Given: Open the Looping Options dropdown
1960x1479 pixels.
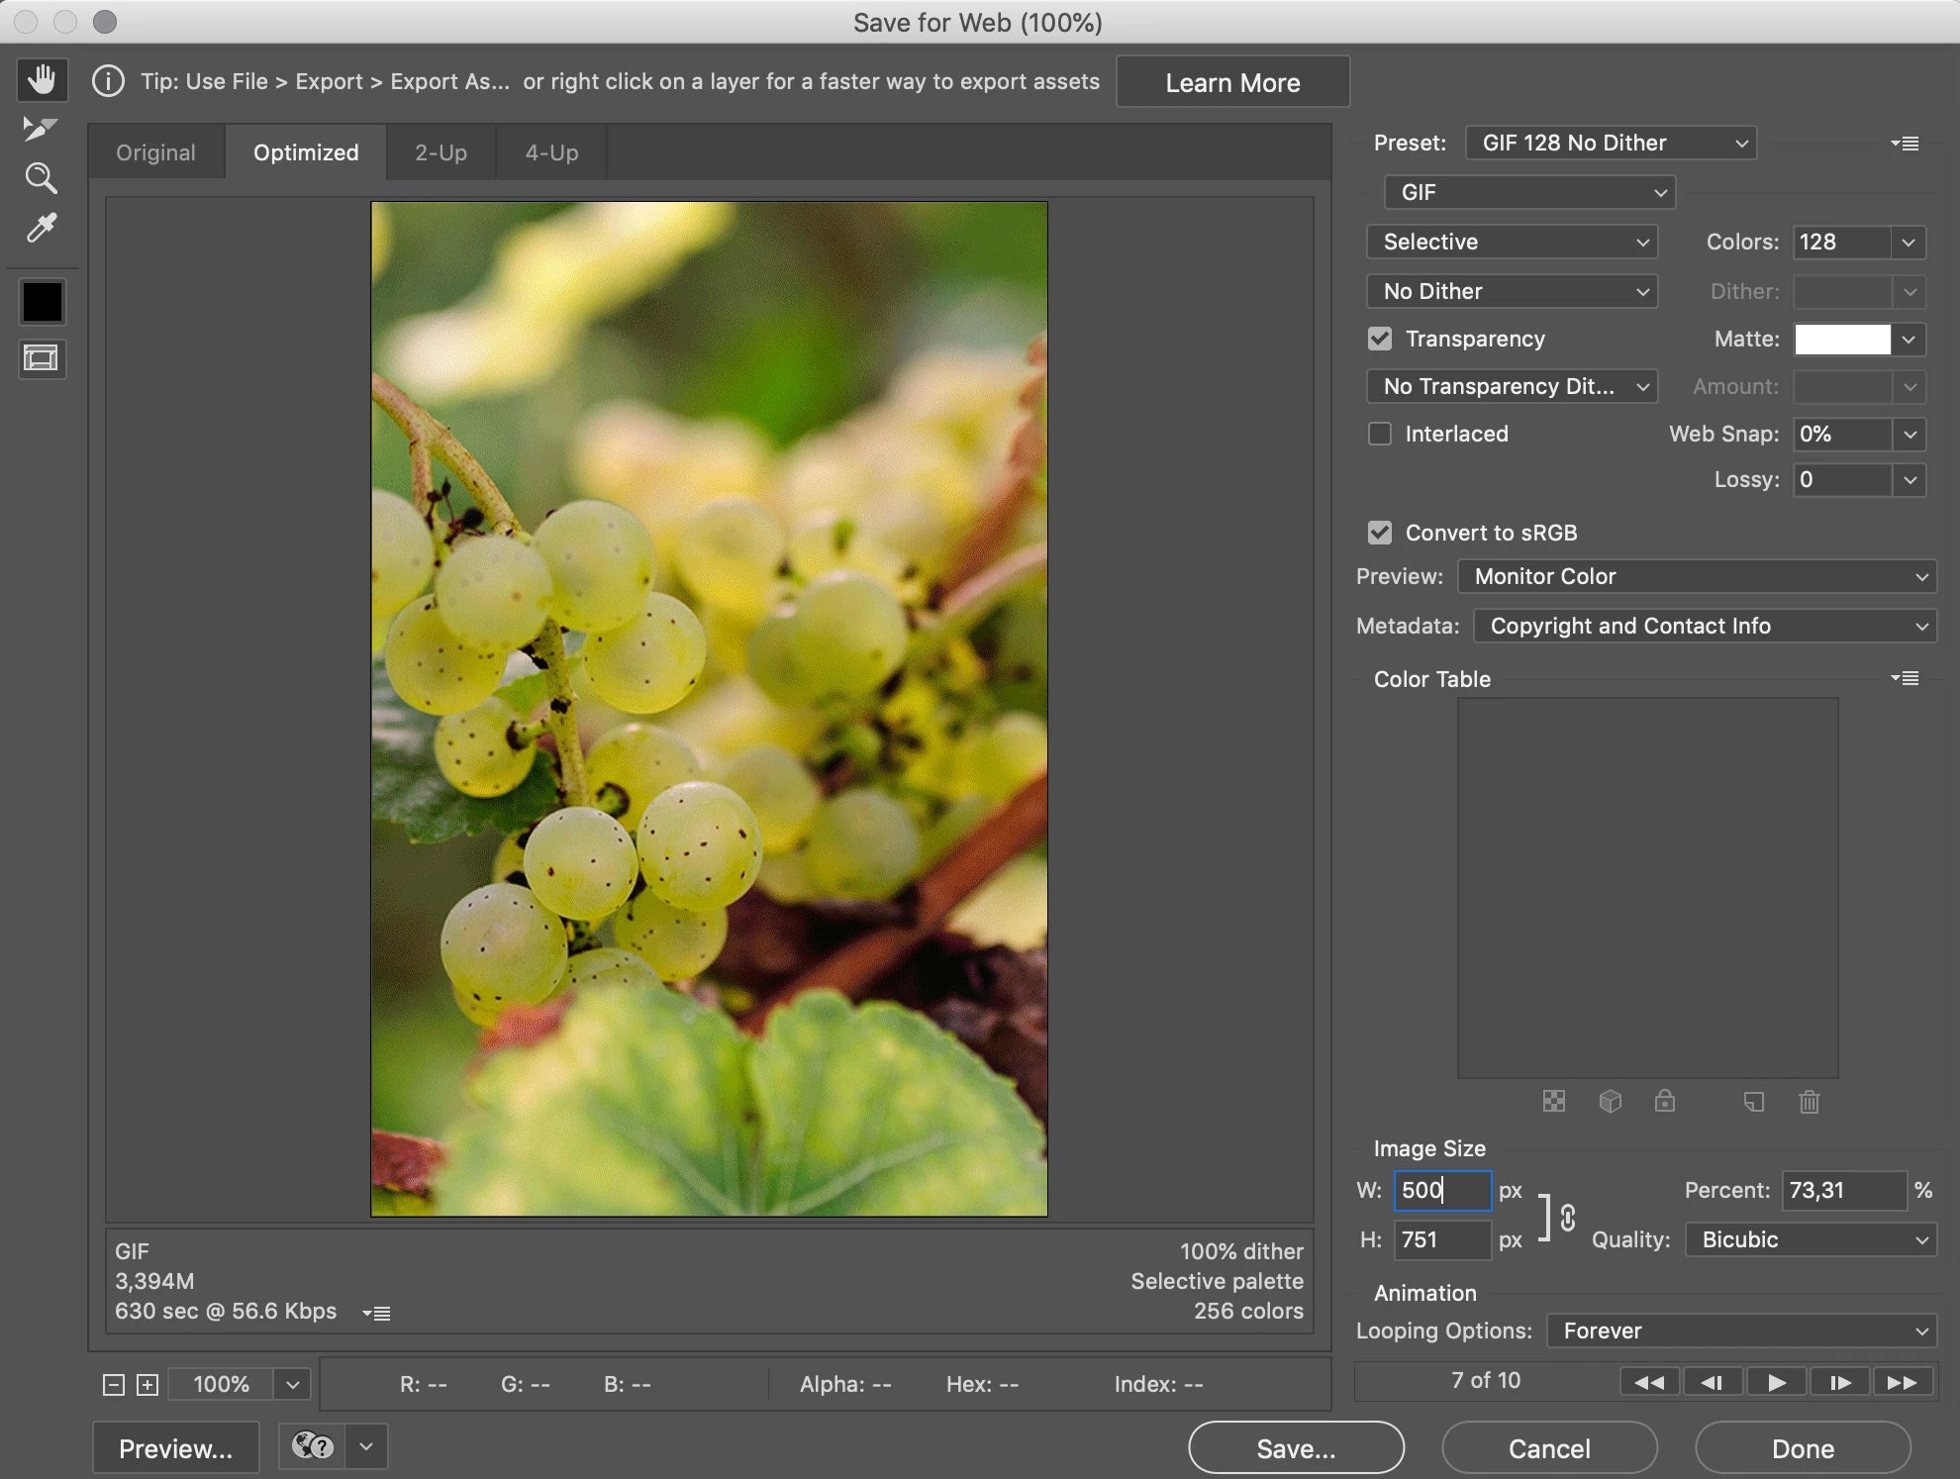Looking at the screenshot, I should [1741, 1331].
